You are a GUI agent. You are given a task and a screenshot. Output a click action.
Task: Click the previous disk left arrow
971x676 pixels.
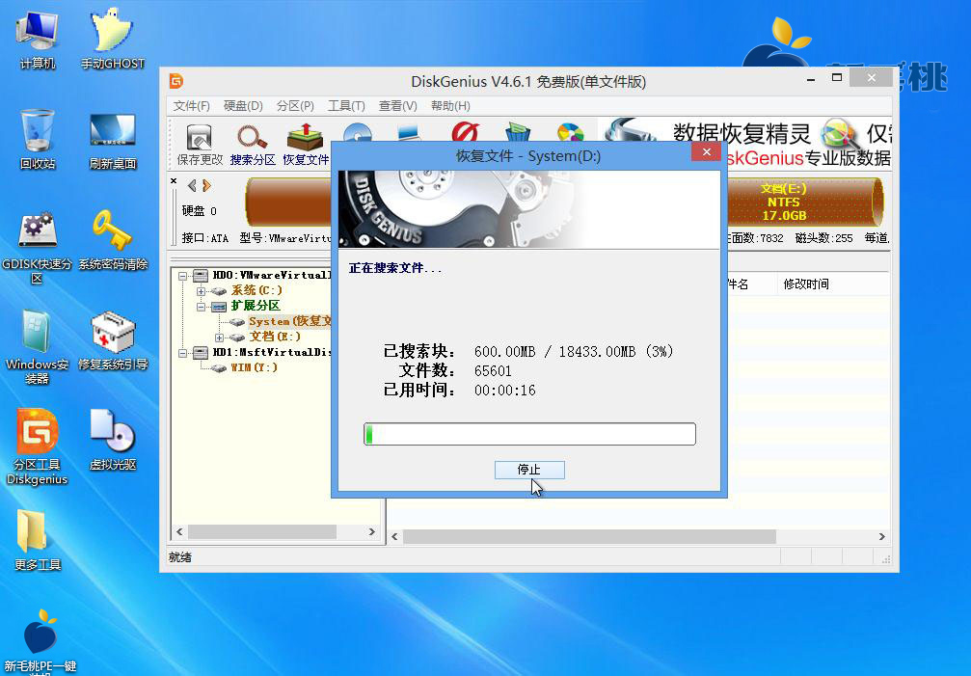(x=192, y=185)
